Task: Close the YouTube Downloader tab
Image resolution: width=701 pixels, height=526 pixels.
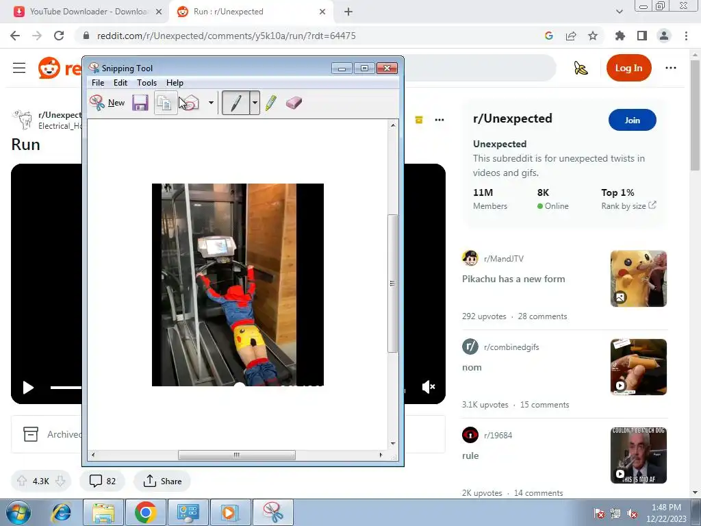Action: pos(158,12)
